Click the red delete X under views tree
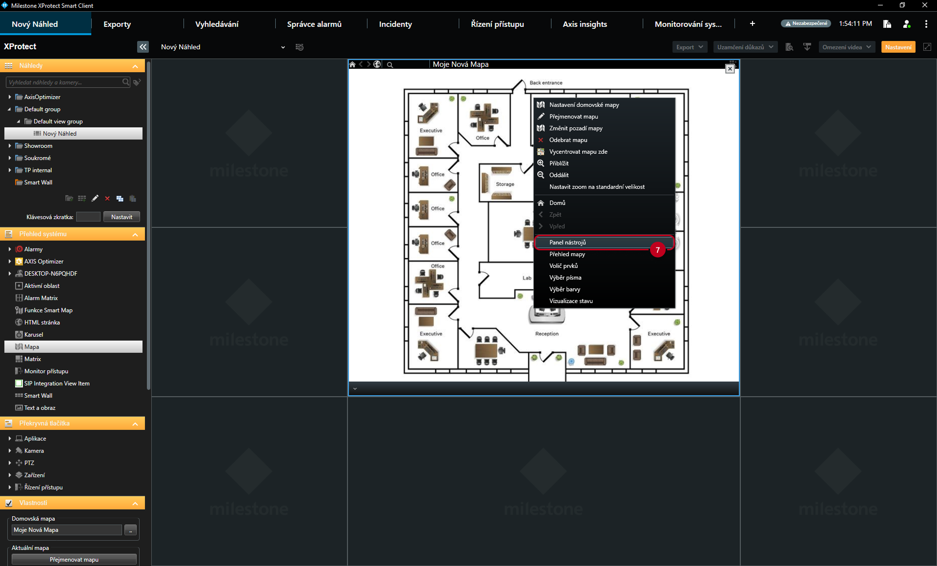This screenshot has width=937, height=566. click(x=107, y=199)
